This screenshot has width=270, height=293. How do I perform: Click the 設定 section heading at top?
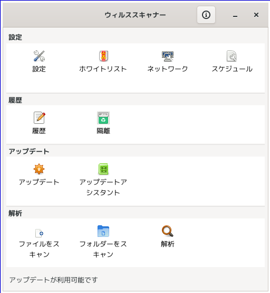15,37
